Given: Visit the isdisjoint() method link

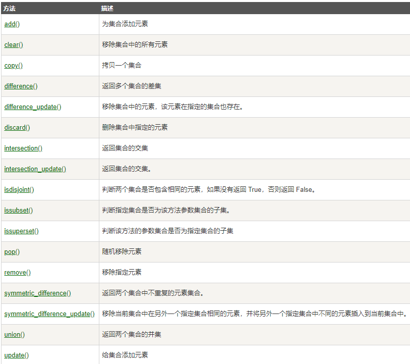Looking at the screenshot, I should 19,190.
